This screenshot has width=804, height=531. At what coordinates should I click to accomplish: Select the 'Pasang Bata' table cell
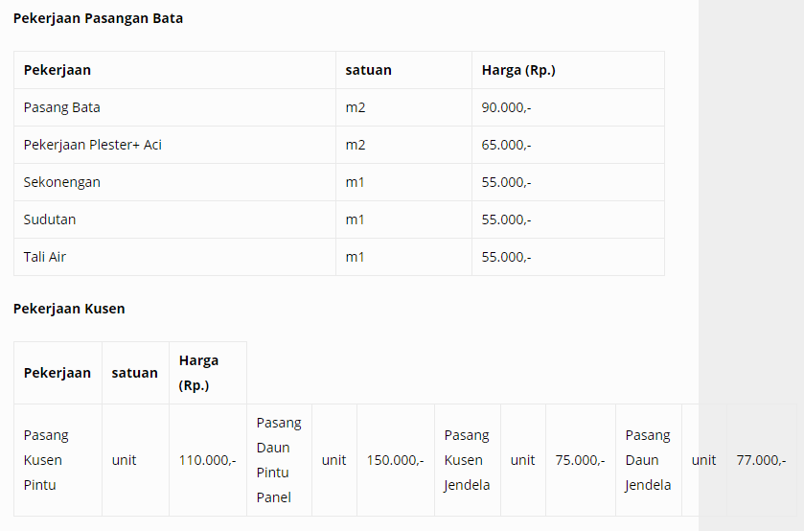[174, 107]
